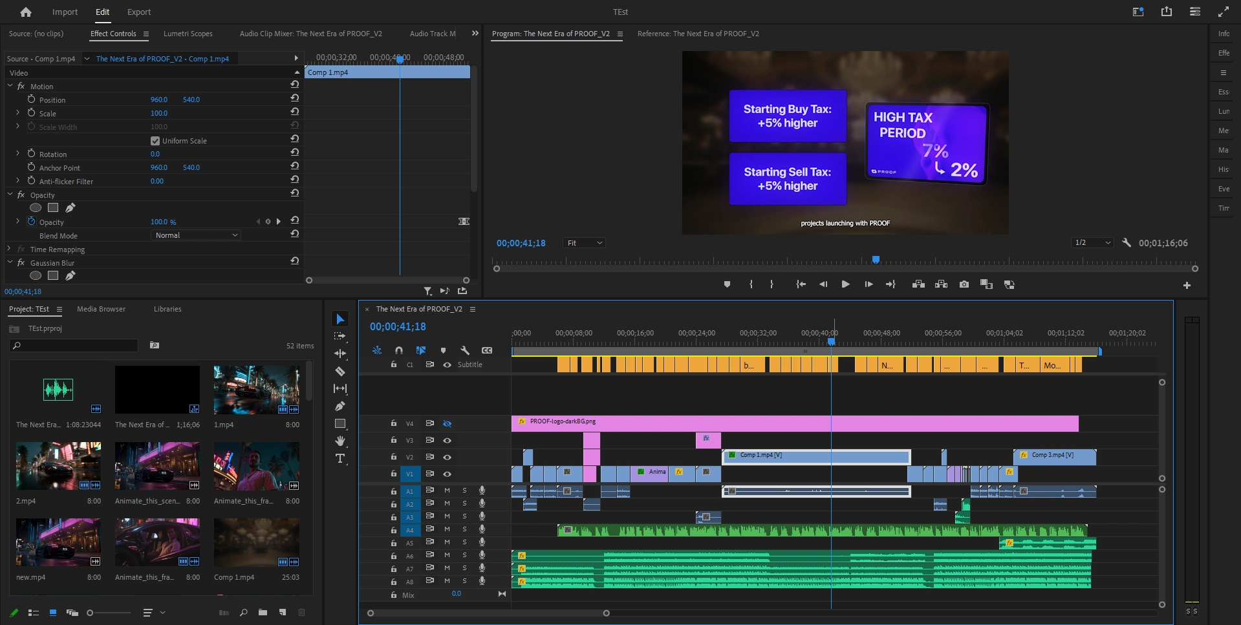Click the project panel thumbnail size slider
Screen dimensions: 1241x625
91,613
